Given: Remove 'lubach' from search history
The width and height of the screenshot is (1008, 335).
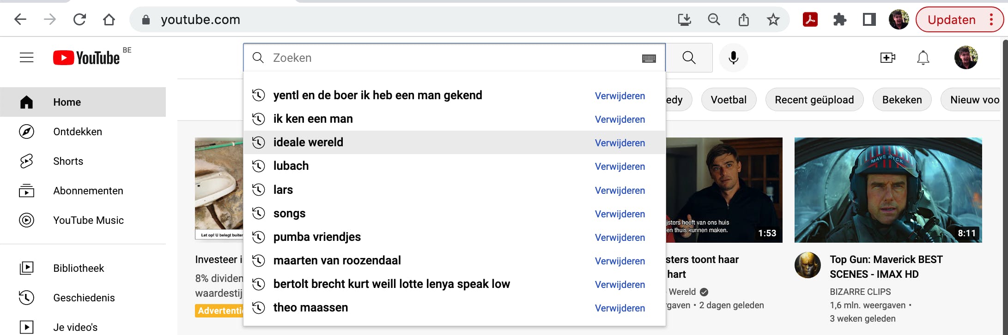Looking at the screenshot, I should coord(619,167).
